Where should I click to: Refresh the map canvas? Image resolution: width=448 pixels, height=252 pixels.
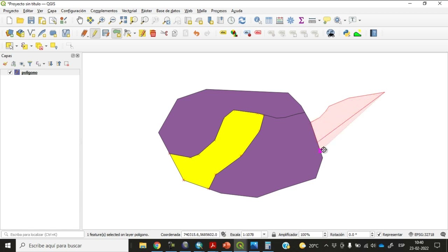(x=242, y=20)
